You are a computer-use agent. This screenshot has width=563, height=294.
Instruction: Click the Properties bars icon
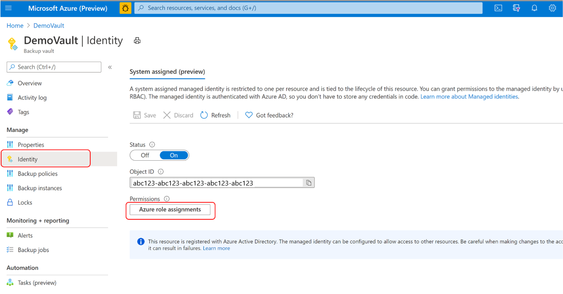pos(10,145)
